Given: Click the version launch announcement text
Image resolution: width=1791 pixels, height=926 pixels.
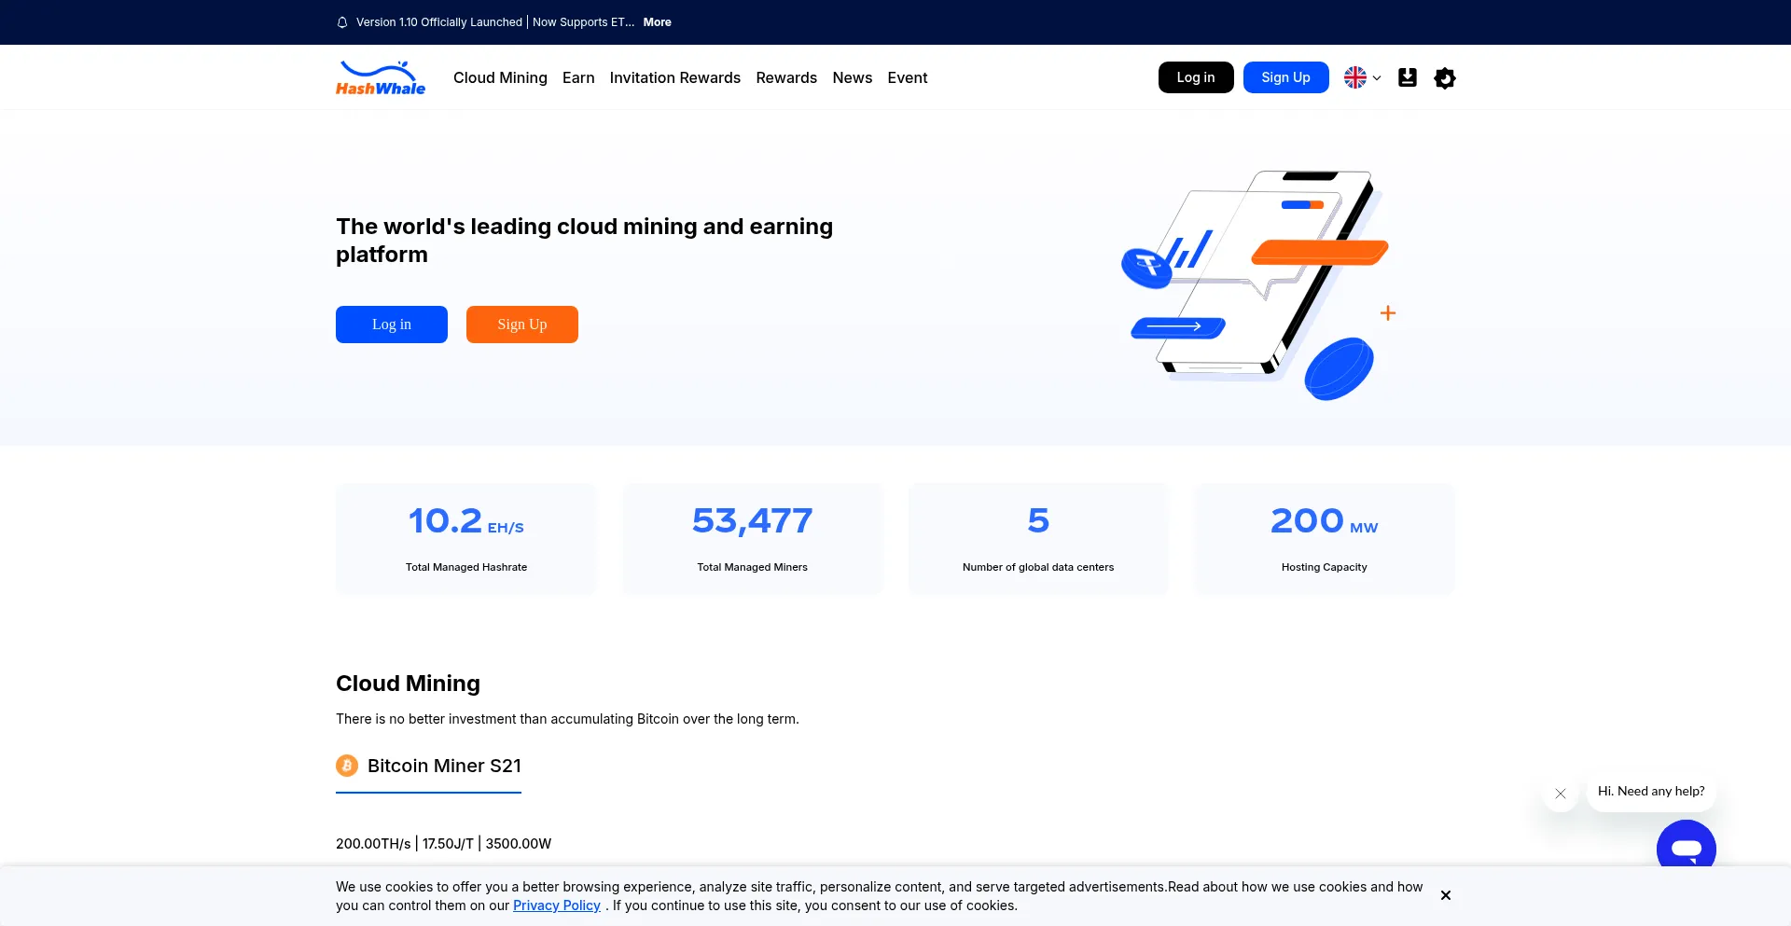Looking at the screenshot, I should [x=495, y=22].
